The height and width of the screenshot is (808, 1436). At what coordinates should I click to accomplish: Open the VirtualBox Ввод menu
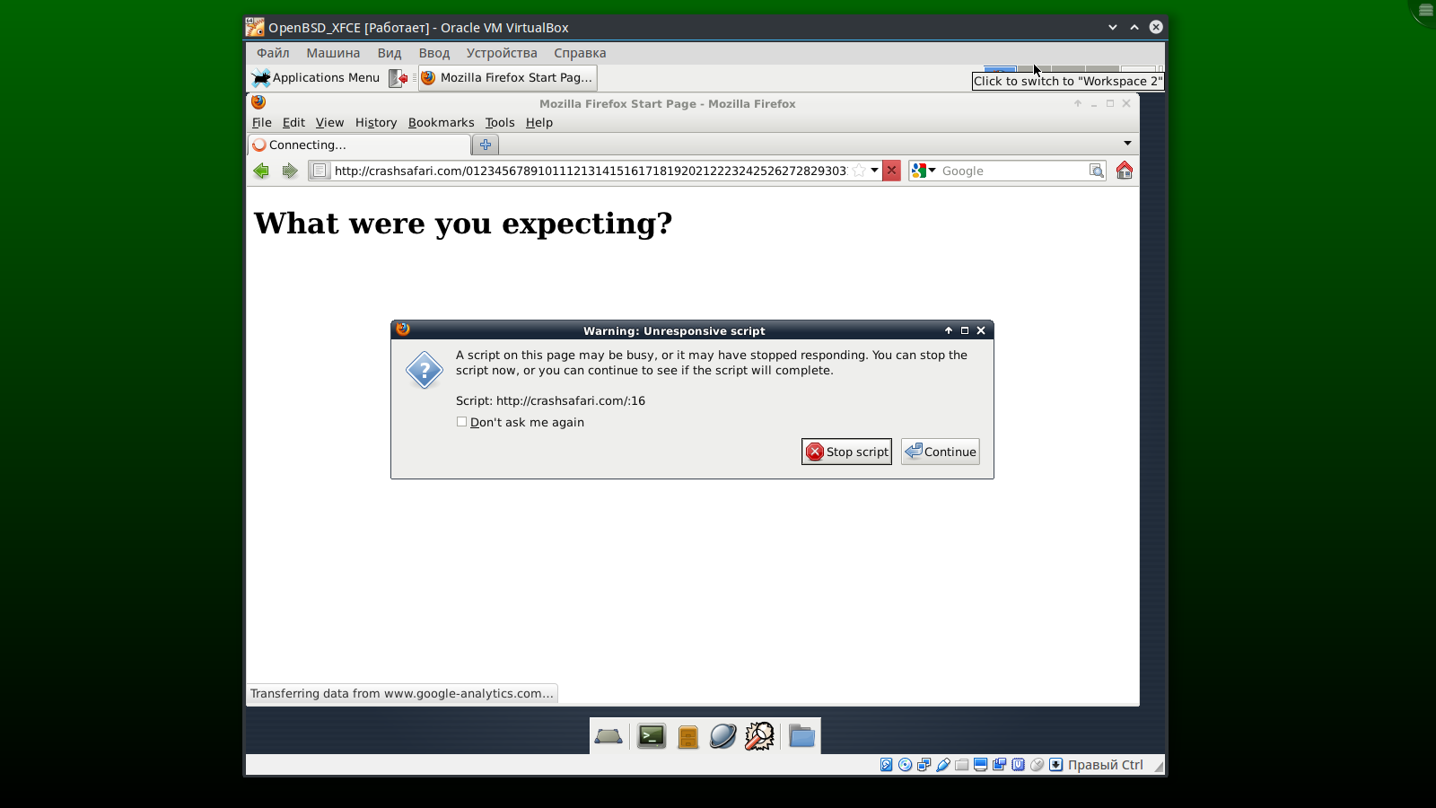coord(434,53)
